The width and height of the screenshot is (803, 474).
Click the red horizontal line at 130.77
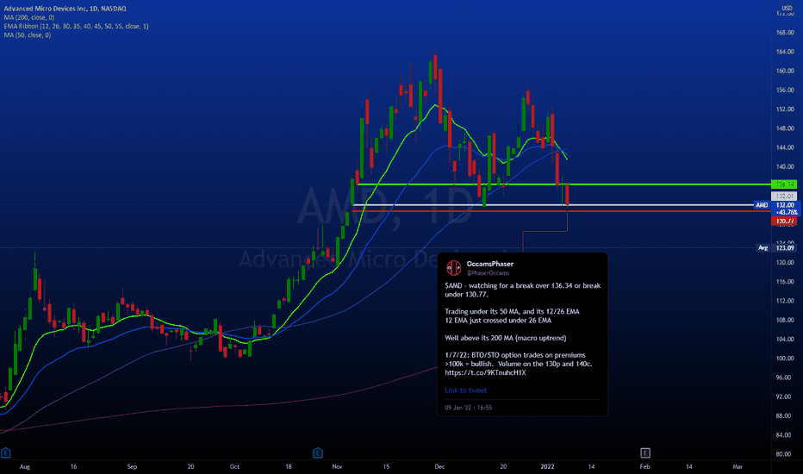(x=561, y=210)
